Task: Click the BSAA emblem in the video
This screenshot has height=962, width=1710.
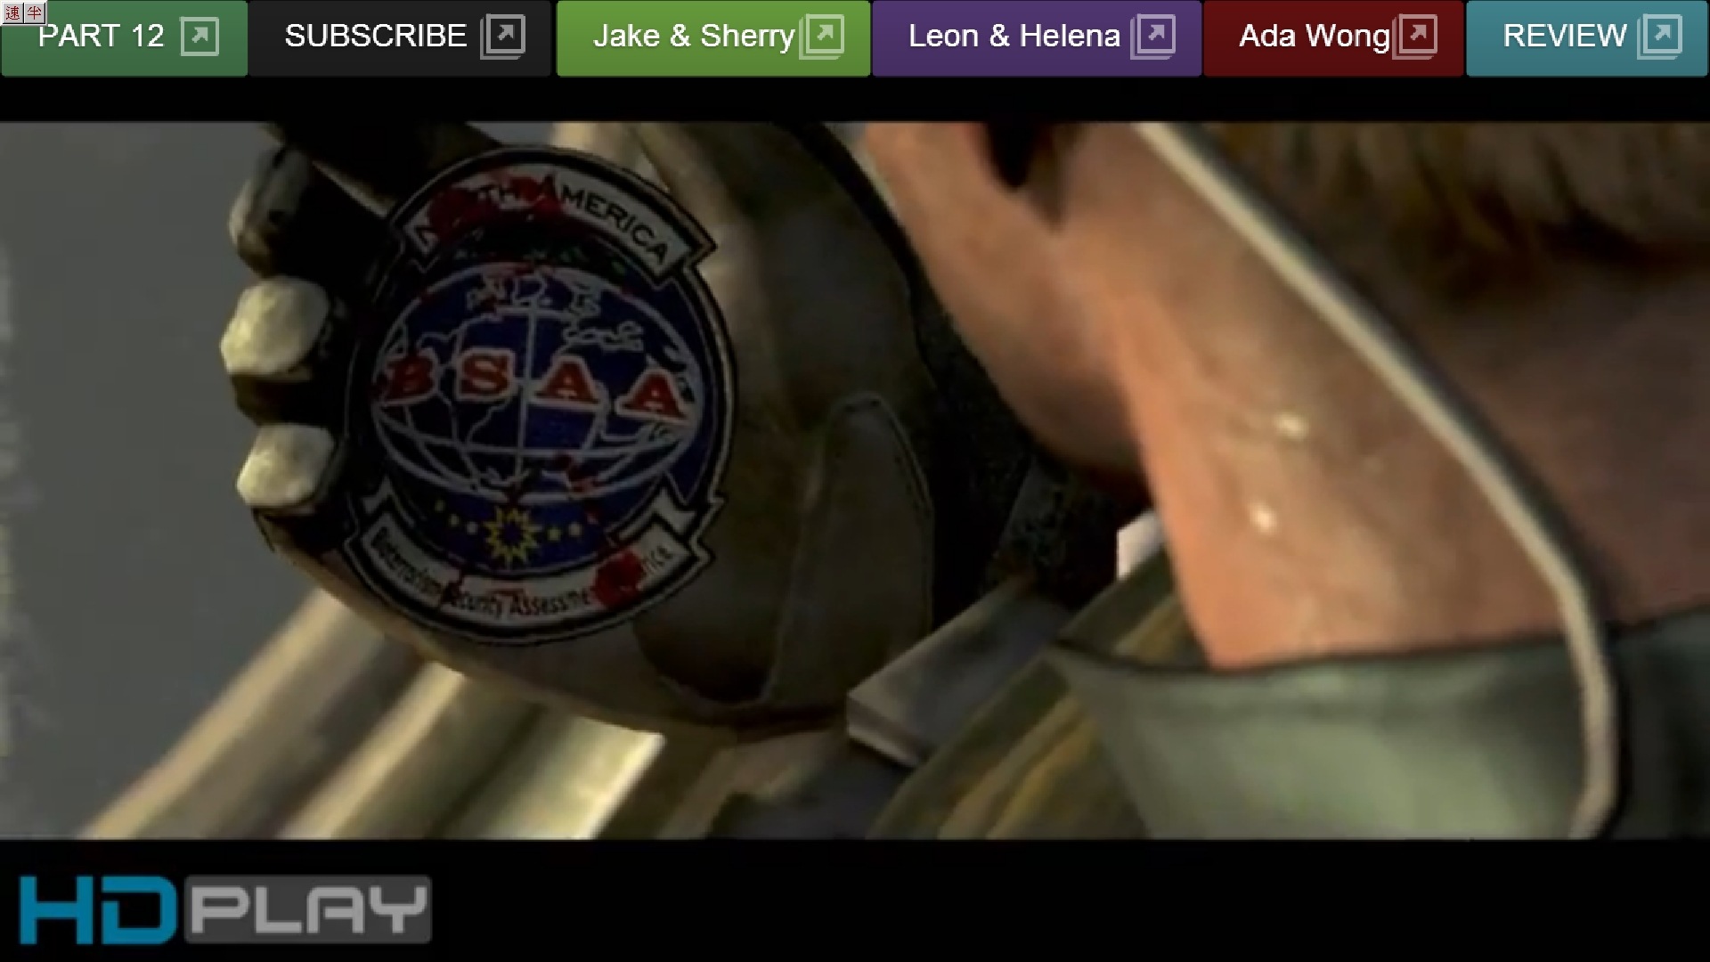Action: [x=534, y=392]
